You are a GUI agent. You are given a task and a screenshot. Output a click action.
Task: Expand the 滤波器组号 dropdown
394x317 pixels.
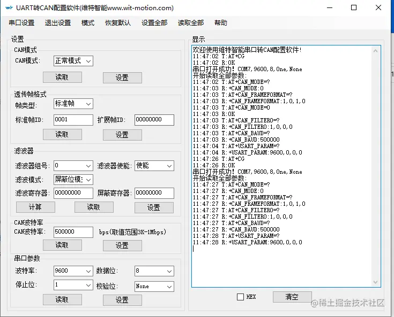click(x=73, y=166)
